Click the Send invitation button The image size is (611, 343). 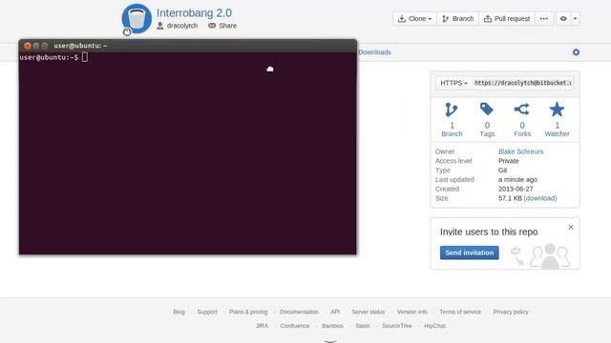pos(469,252)
